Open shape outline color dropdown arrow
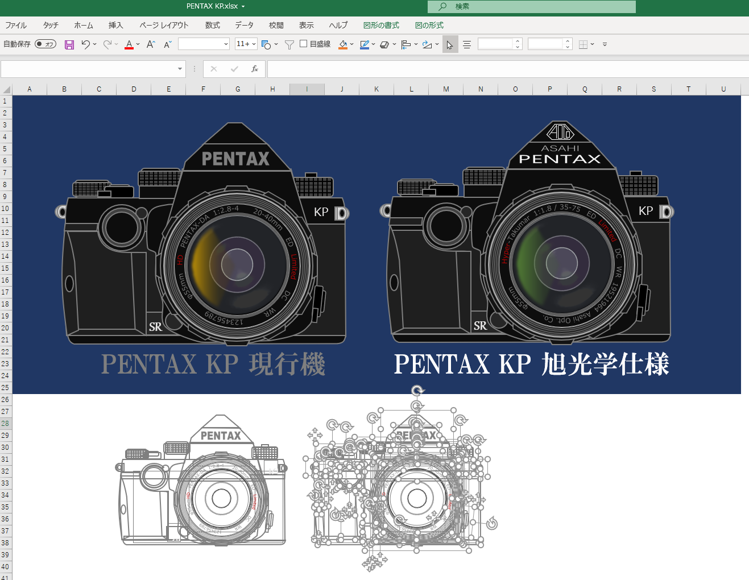 373,44
